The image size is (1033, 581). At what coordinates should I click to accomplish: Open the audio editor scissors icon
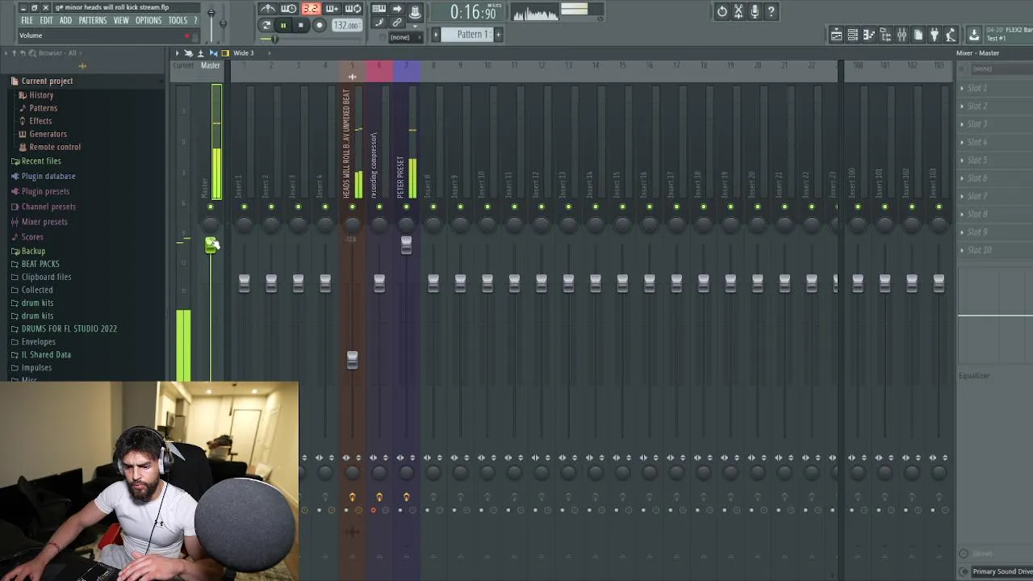738,11
